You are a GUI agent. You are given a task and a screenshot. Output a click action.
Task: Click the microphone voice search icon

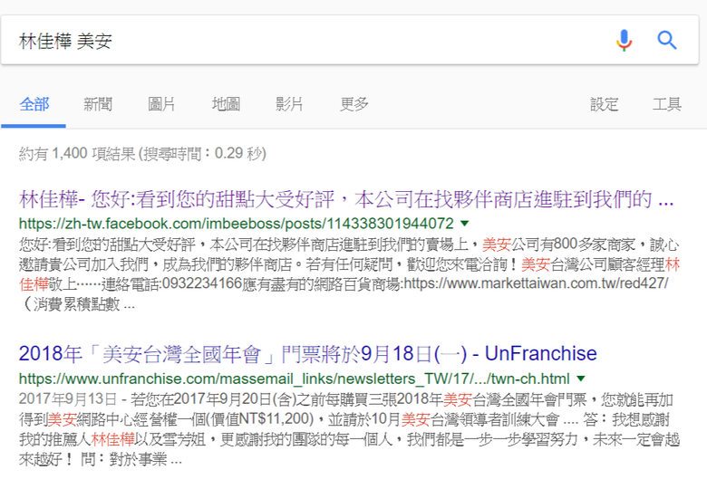624,40
